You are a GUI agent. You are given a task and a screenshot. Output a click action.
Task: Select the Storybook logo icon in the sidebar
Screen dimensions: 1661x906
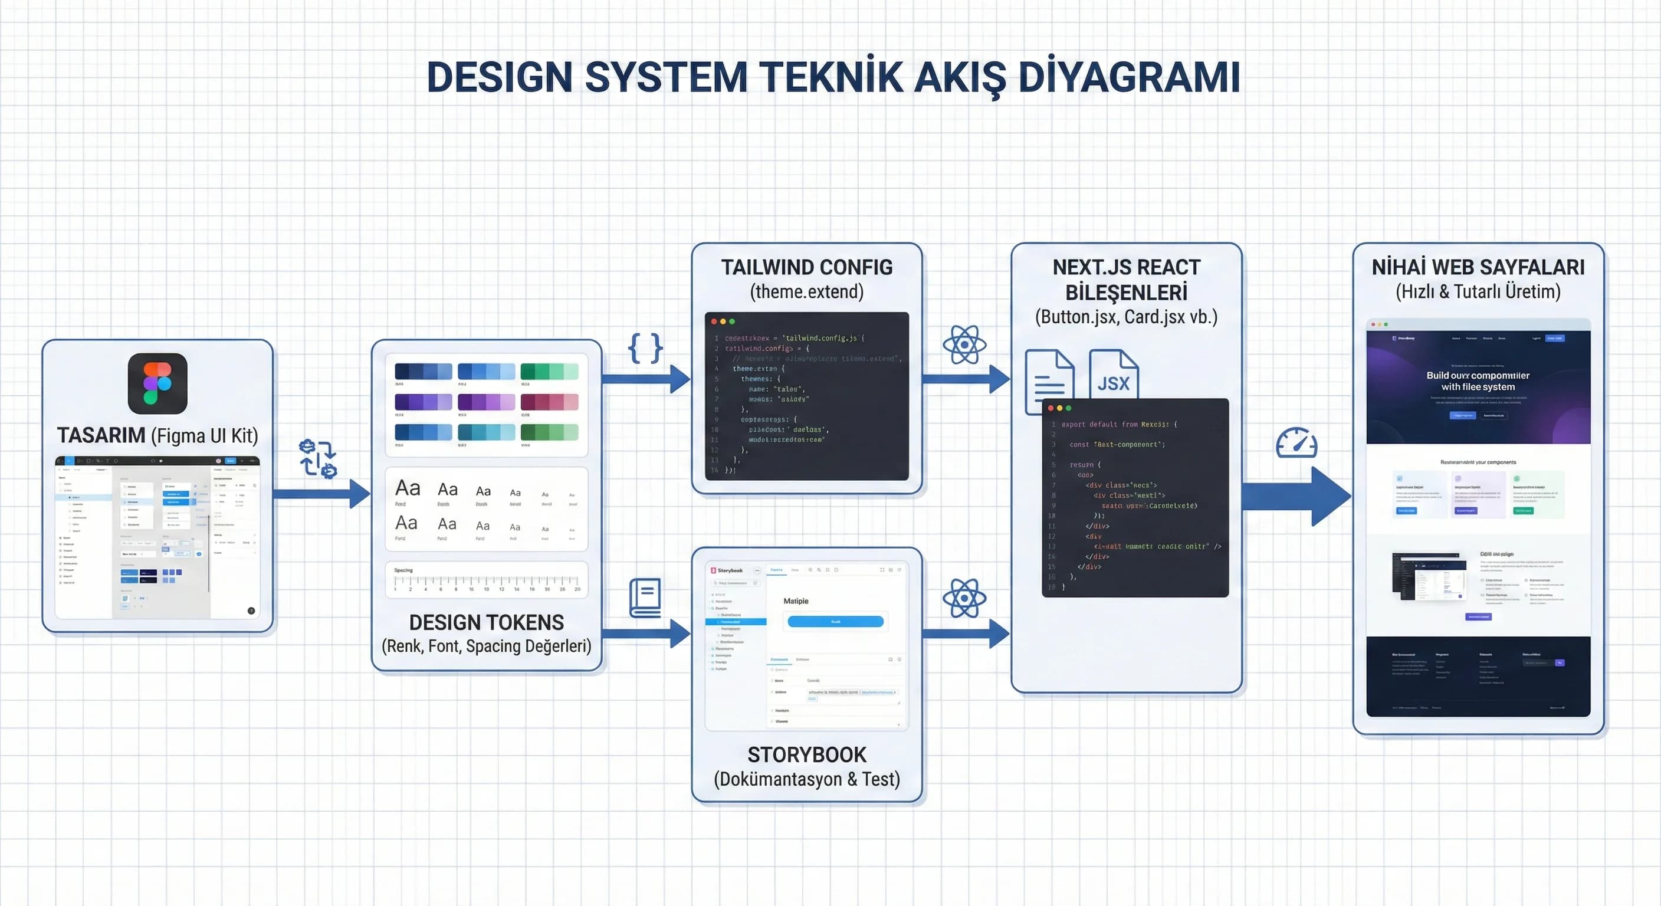point(713,571)
